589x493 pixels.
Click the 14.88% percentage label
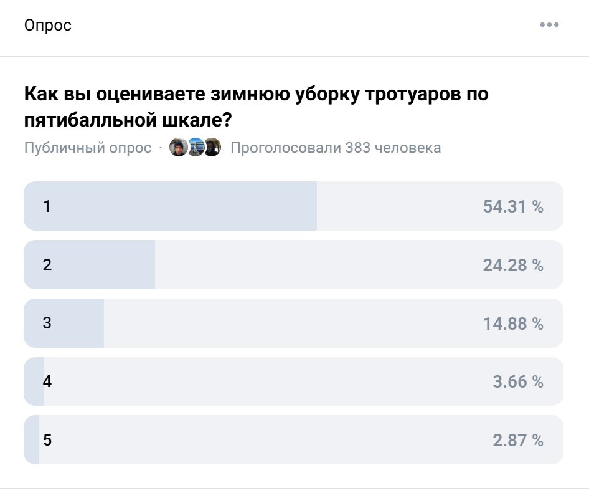pos(514,323)
